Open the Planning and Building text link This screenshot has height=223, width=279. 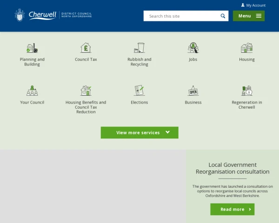(x=32, y=62)
